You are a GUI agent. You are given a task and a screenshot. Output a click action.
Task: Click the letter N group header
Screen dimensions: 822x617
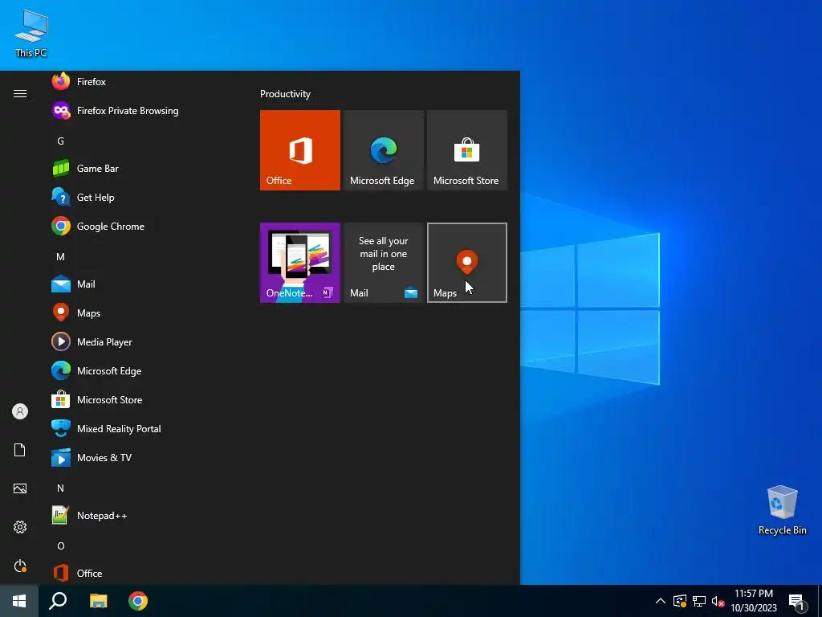pyautogui.click(x=60, y=488)
